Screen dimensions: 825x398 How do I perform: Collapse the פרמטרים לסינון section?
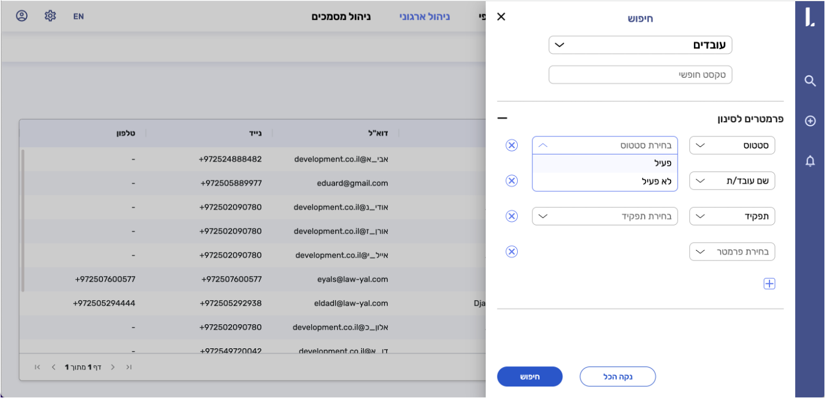pos(502,118)
